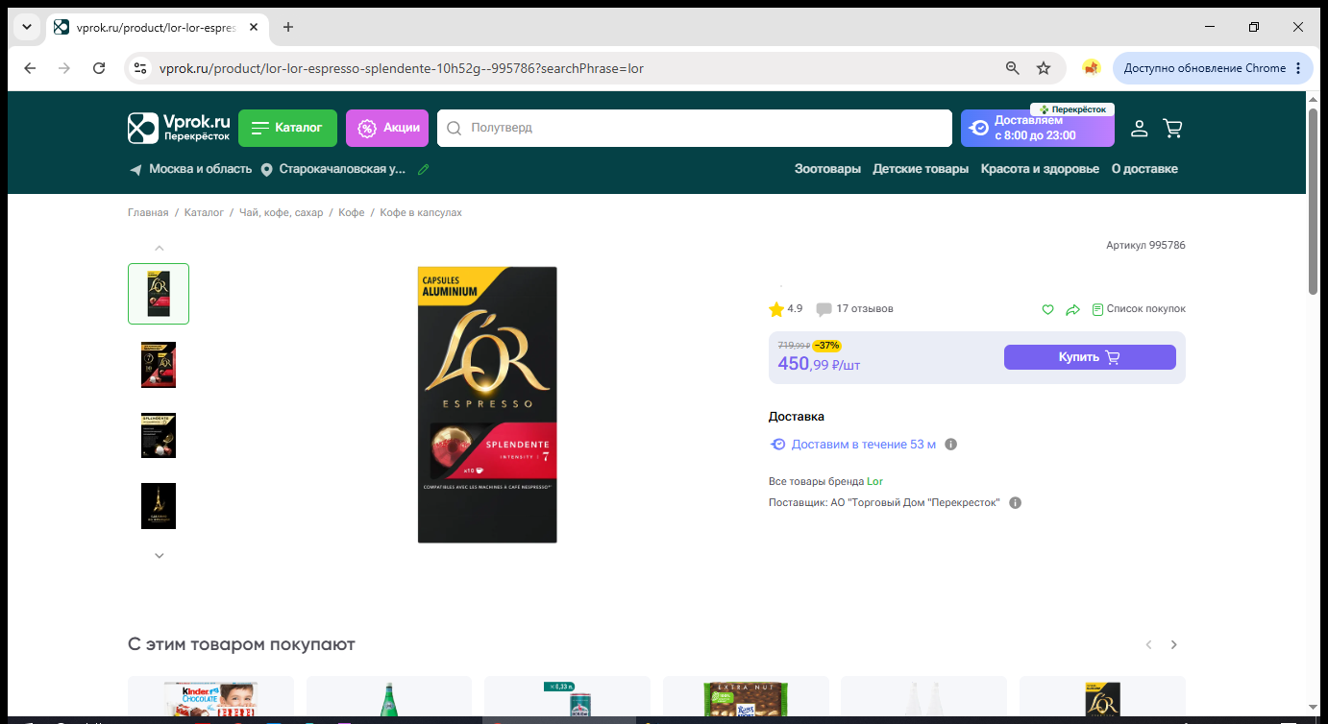Open Кофе в капсулах breadcrumb
This screenshot has width=1328, height=724.
pyautogui.click(x=421, y=212)
